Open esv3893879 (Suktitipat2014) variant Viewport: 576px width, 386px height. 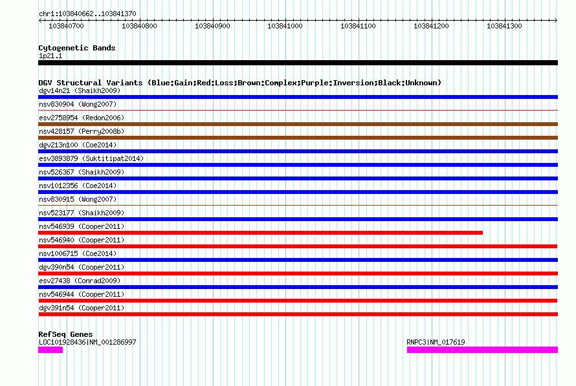tap(91, 158)
